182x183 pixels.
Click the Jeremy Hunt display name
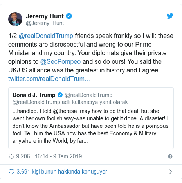(x=45, y=16)
